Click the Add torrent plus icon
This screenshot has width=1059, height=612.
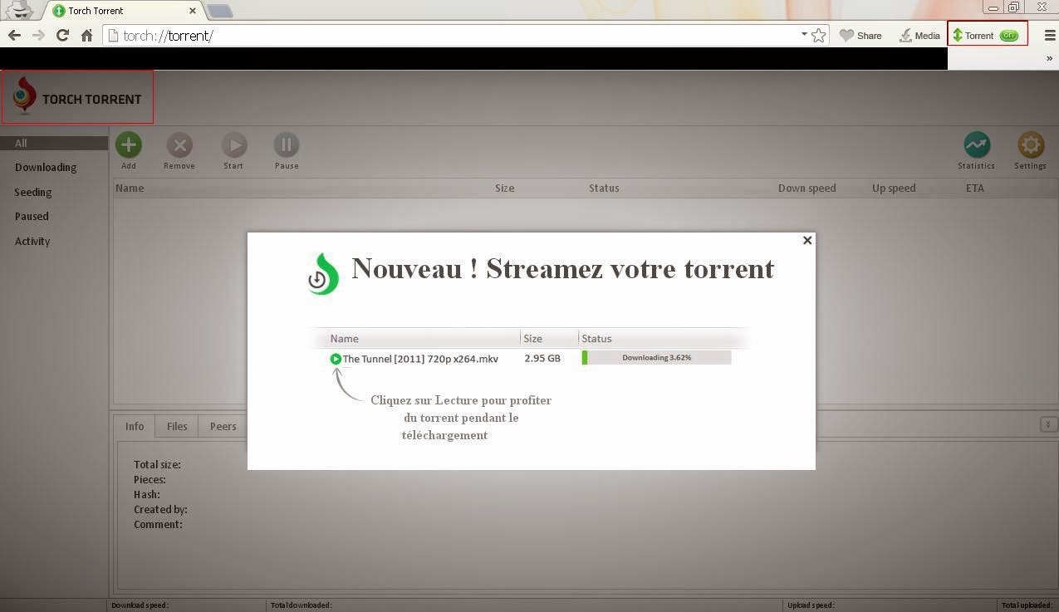128,145
